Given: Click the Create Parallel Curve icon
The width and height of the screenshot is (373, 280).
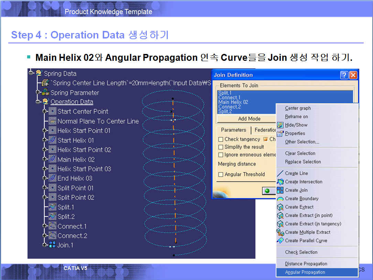Looking at the screenshot, I should point(280,241).
